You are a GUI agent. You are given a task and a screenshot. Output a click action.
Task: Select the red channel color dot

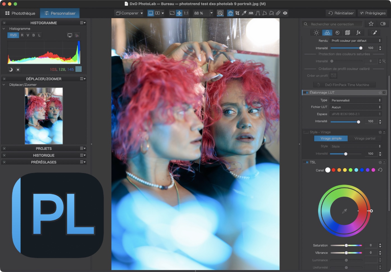coord(333,170)
